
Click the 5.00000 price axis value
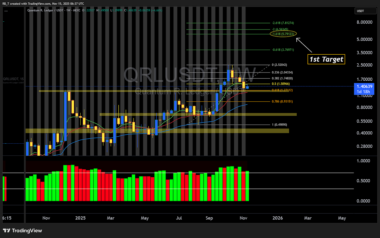(x=365, y=39)
